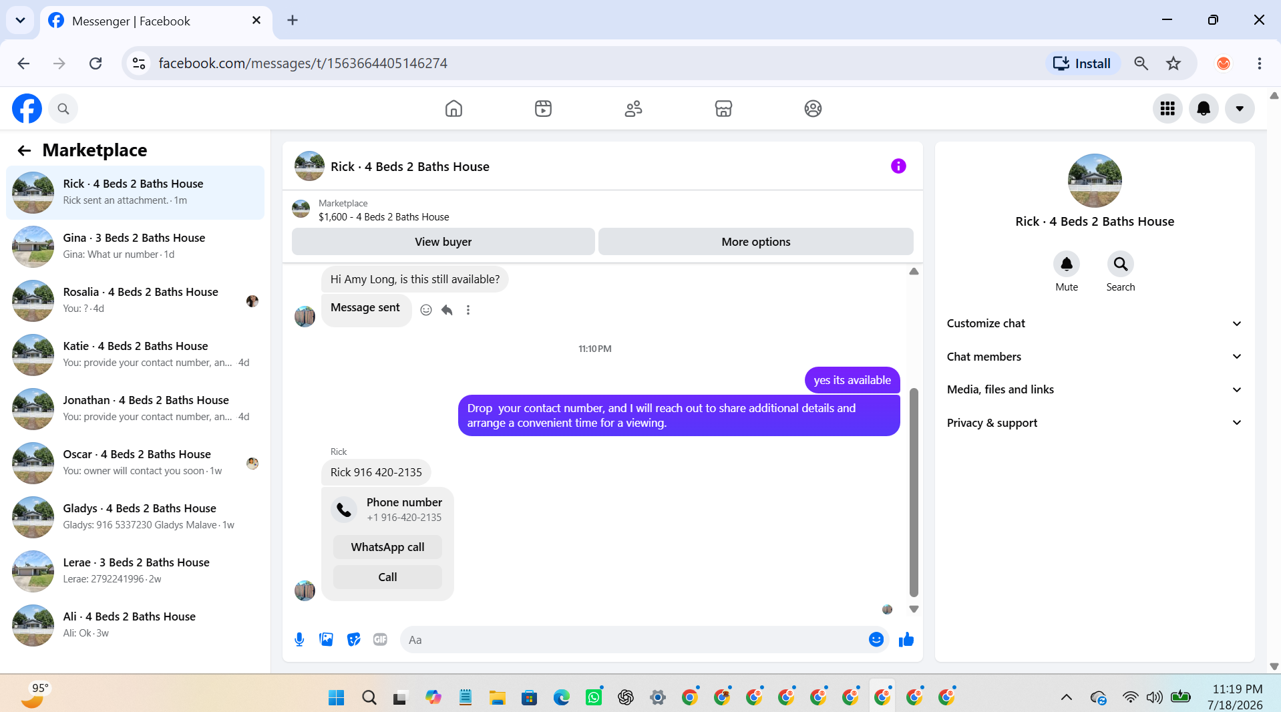The height and width of the screenshot is (712, 1281).
Task: Open Chrome's three-dot menu
Action: pos(1259,63)
